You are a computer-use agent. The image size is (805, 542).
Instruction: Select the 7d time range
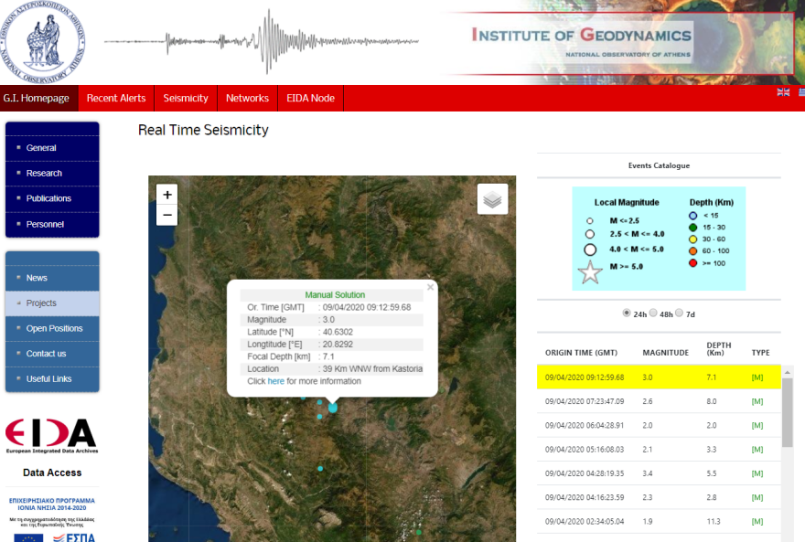[679, 313]
